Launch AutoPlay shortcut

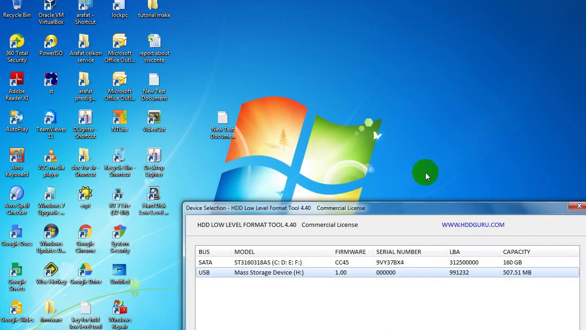17,121
